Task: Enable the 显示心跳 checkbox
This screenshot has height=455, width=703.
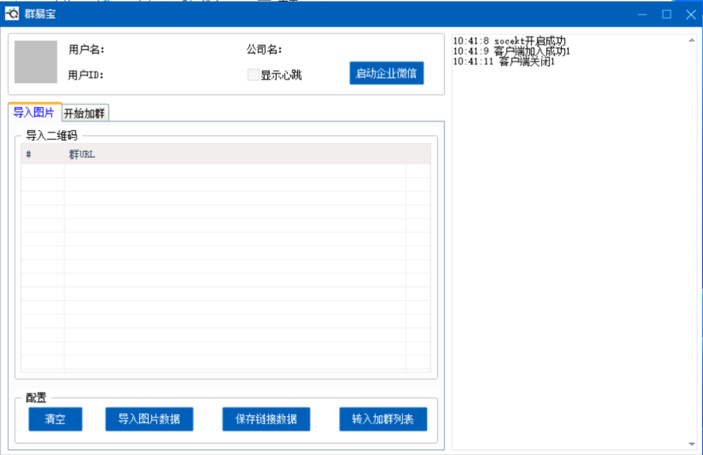Action: (253, 75)
